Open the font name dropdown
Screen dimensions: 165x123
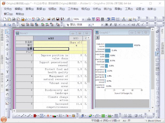click(89, 25)
